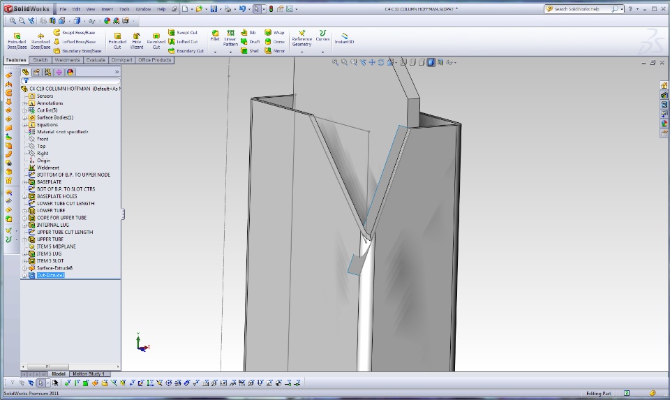Activate Linear Pattern tool
The image size is (670, 400).
point(230,38)
